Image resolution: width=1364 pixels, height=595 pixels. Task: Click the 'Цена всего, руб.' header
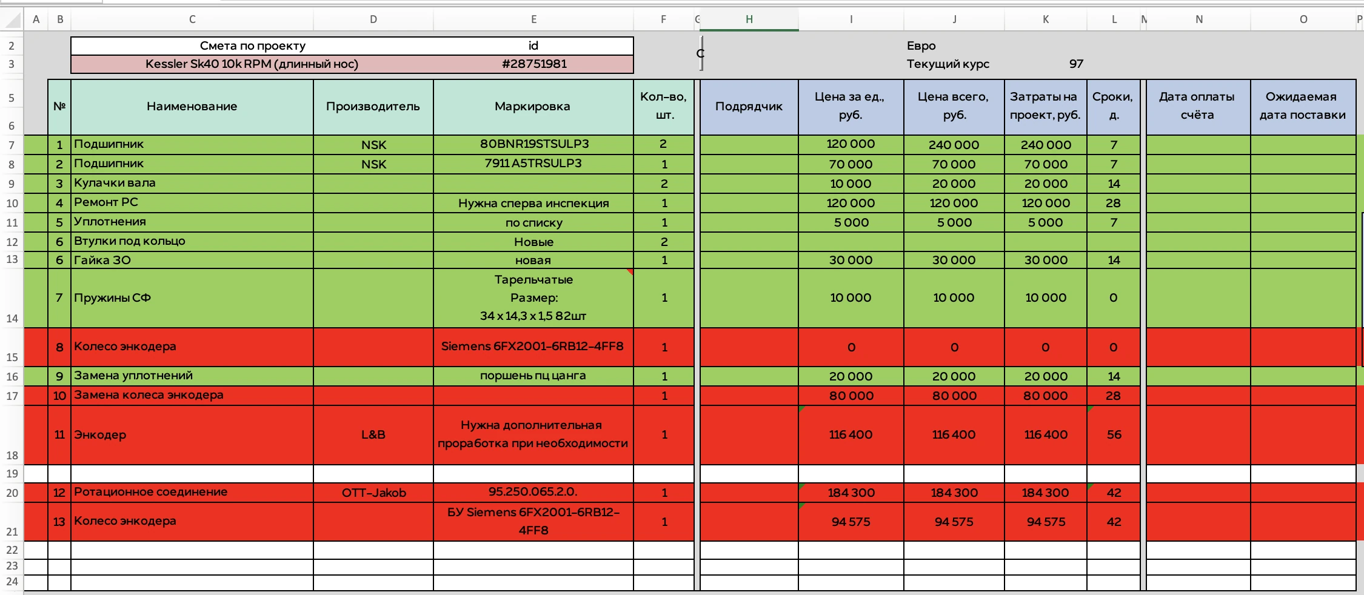954,107
